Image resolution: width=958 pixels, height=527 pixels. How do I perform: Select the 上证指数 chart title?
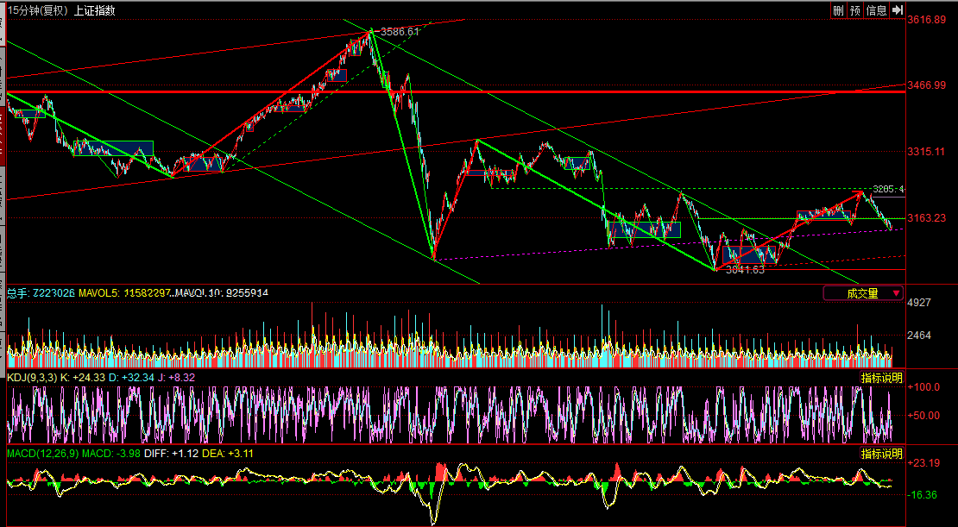[x=94, y=10]
